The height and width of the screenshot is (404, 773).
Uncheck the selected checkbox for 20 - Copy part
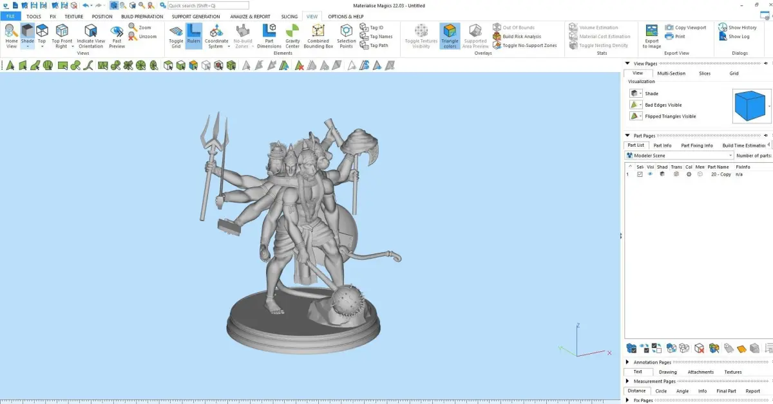tap(640, 174)
